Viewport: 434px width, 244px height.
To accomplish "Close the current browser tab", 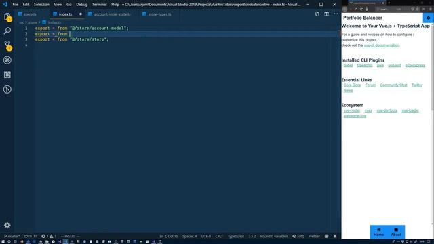I will coord(383,3).
